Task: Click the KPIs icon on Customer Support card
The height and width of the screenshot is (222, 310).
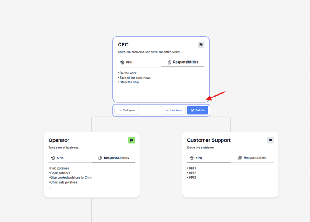Action: pyautogui.click(x=191, y=158)
